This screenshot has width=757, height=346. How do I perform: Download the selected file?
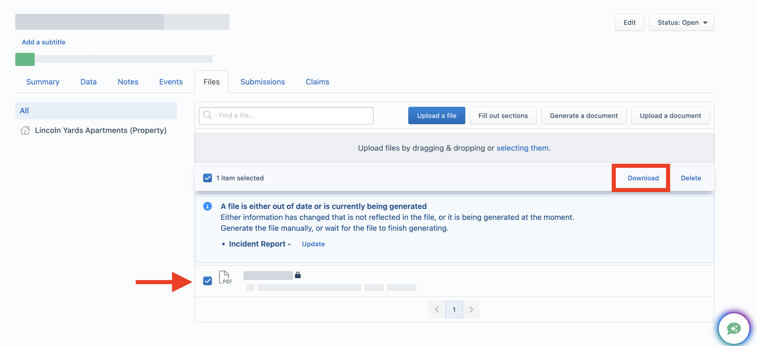[x=643, y=178]
